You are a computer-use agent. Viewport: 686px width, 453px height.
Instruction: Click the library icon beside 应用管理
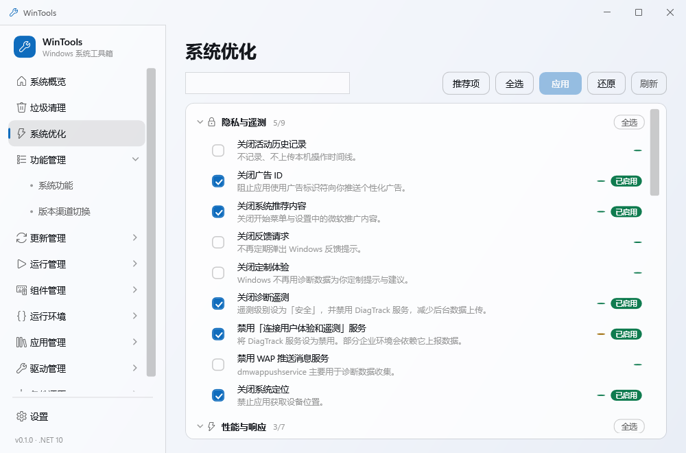pos(21,342)
